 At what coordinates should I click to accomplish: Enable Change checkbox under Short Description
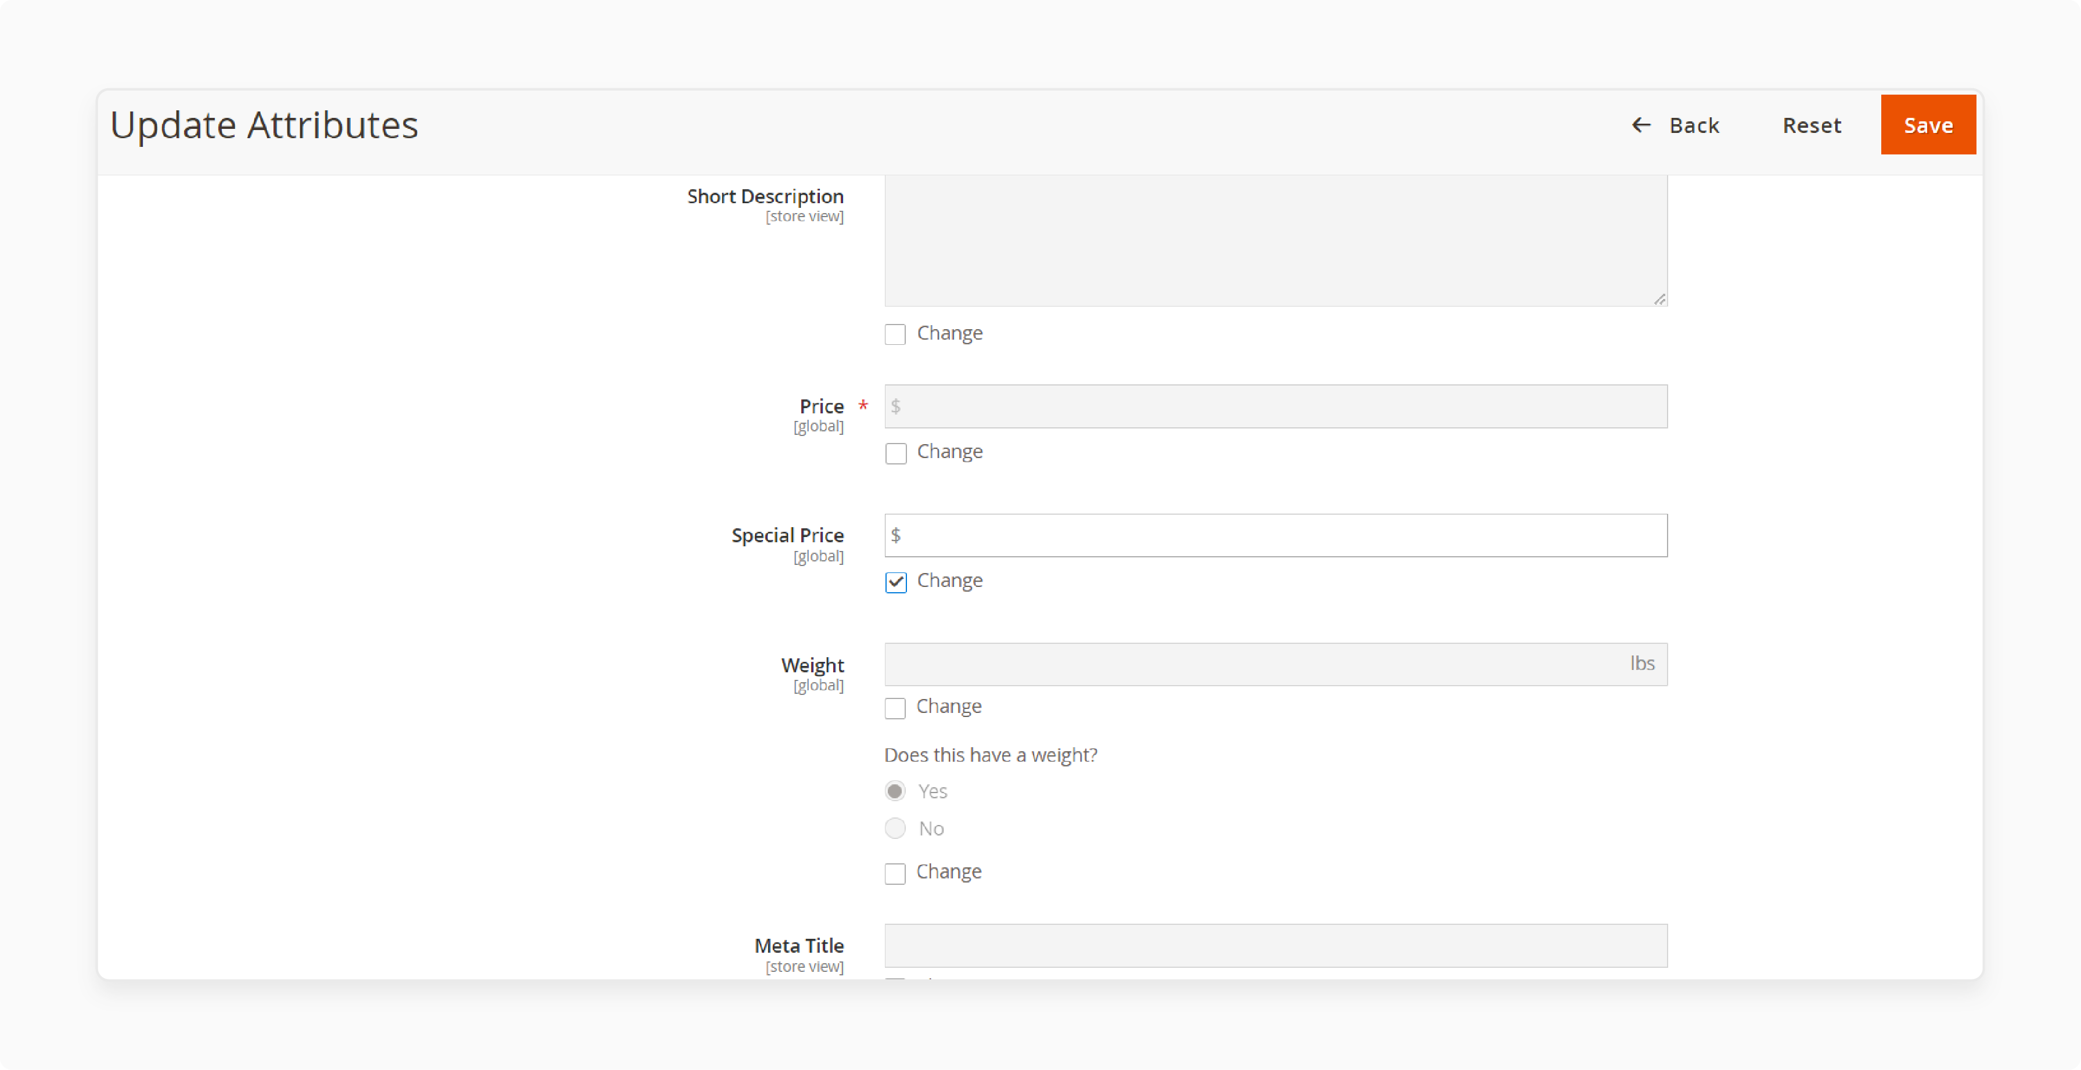(x=895, y=334)
